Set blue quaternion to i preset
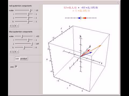129x96 pixels. pyautogui.click(x=12, y=52)
